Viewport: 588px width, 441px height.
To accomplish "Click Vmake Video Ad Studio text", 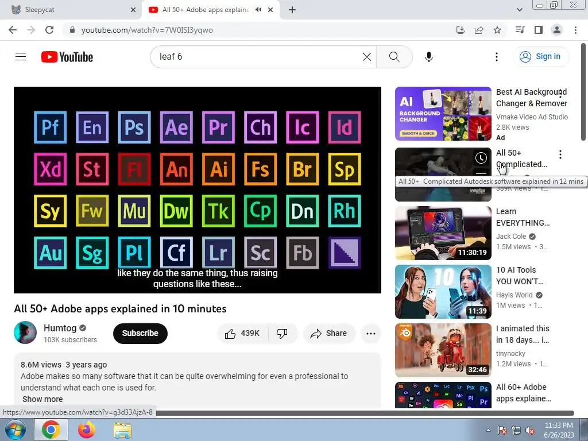I will tap(532, 117).
